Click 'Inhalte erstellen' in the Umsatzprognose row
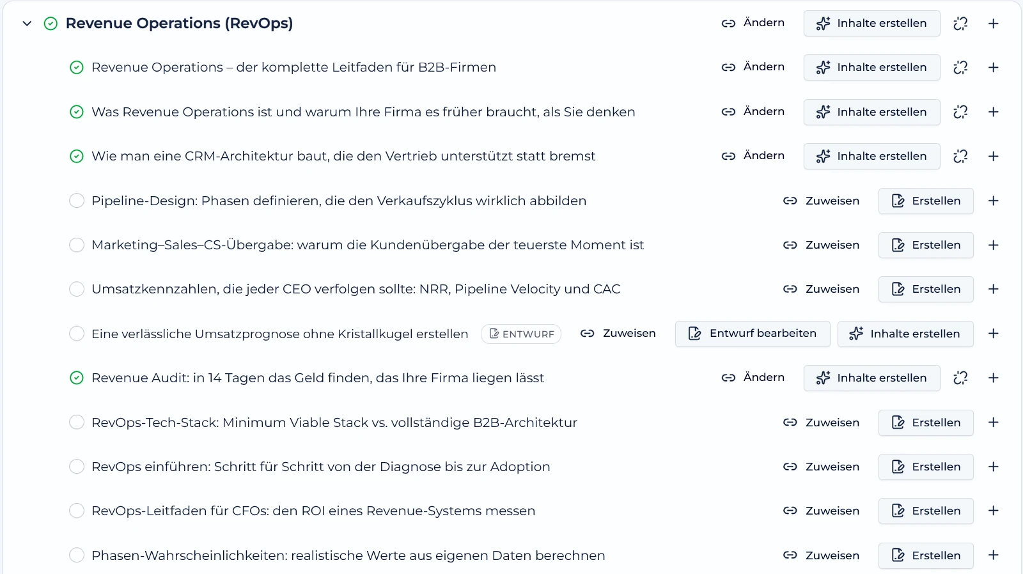1023x574 pixels. click(x=905, y=334)
